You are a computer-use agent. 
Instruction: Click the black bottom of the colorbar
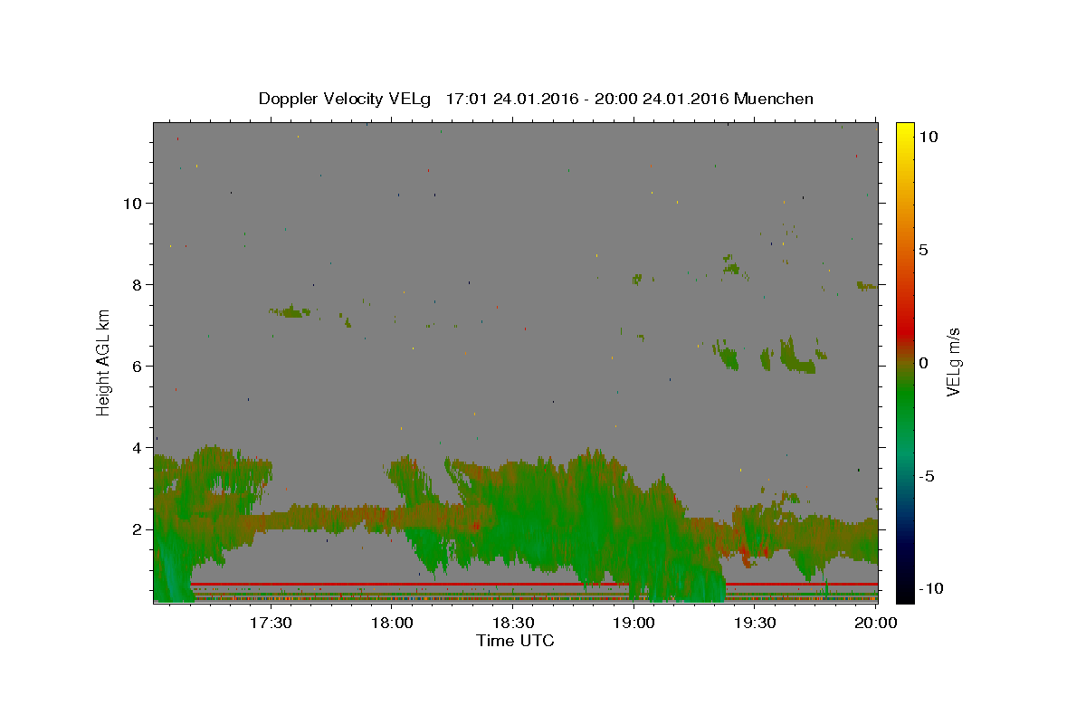[x=904, y=596]
